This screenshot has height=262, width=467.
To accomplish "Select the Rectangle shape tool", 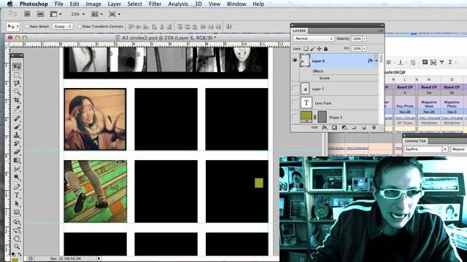I will point(17,212).
